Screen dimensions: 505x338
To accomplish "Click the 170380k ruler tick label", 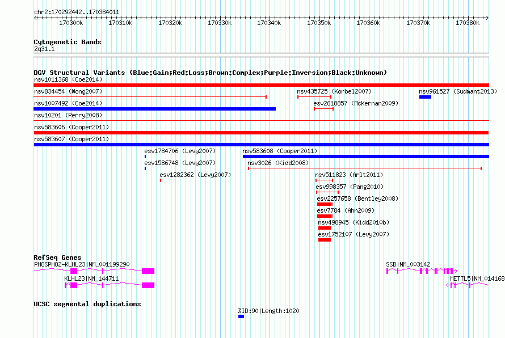I will pos(468,23).
